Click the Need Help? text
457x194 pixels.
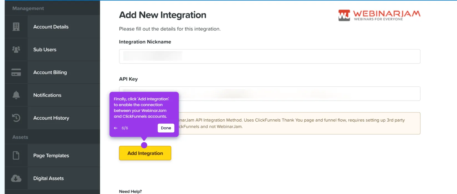(x=130, y=191)
